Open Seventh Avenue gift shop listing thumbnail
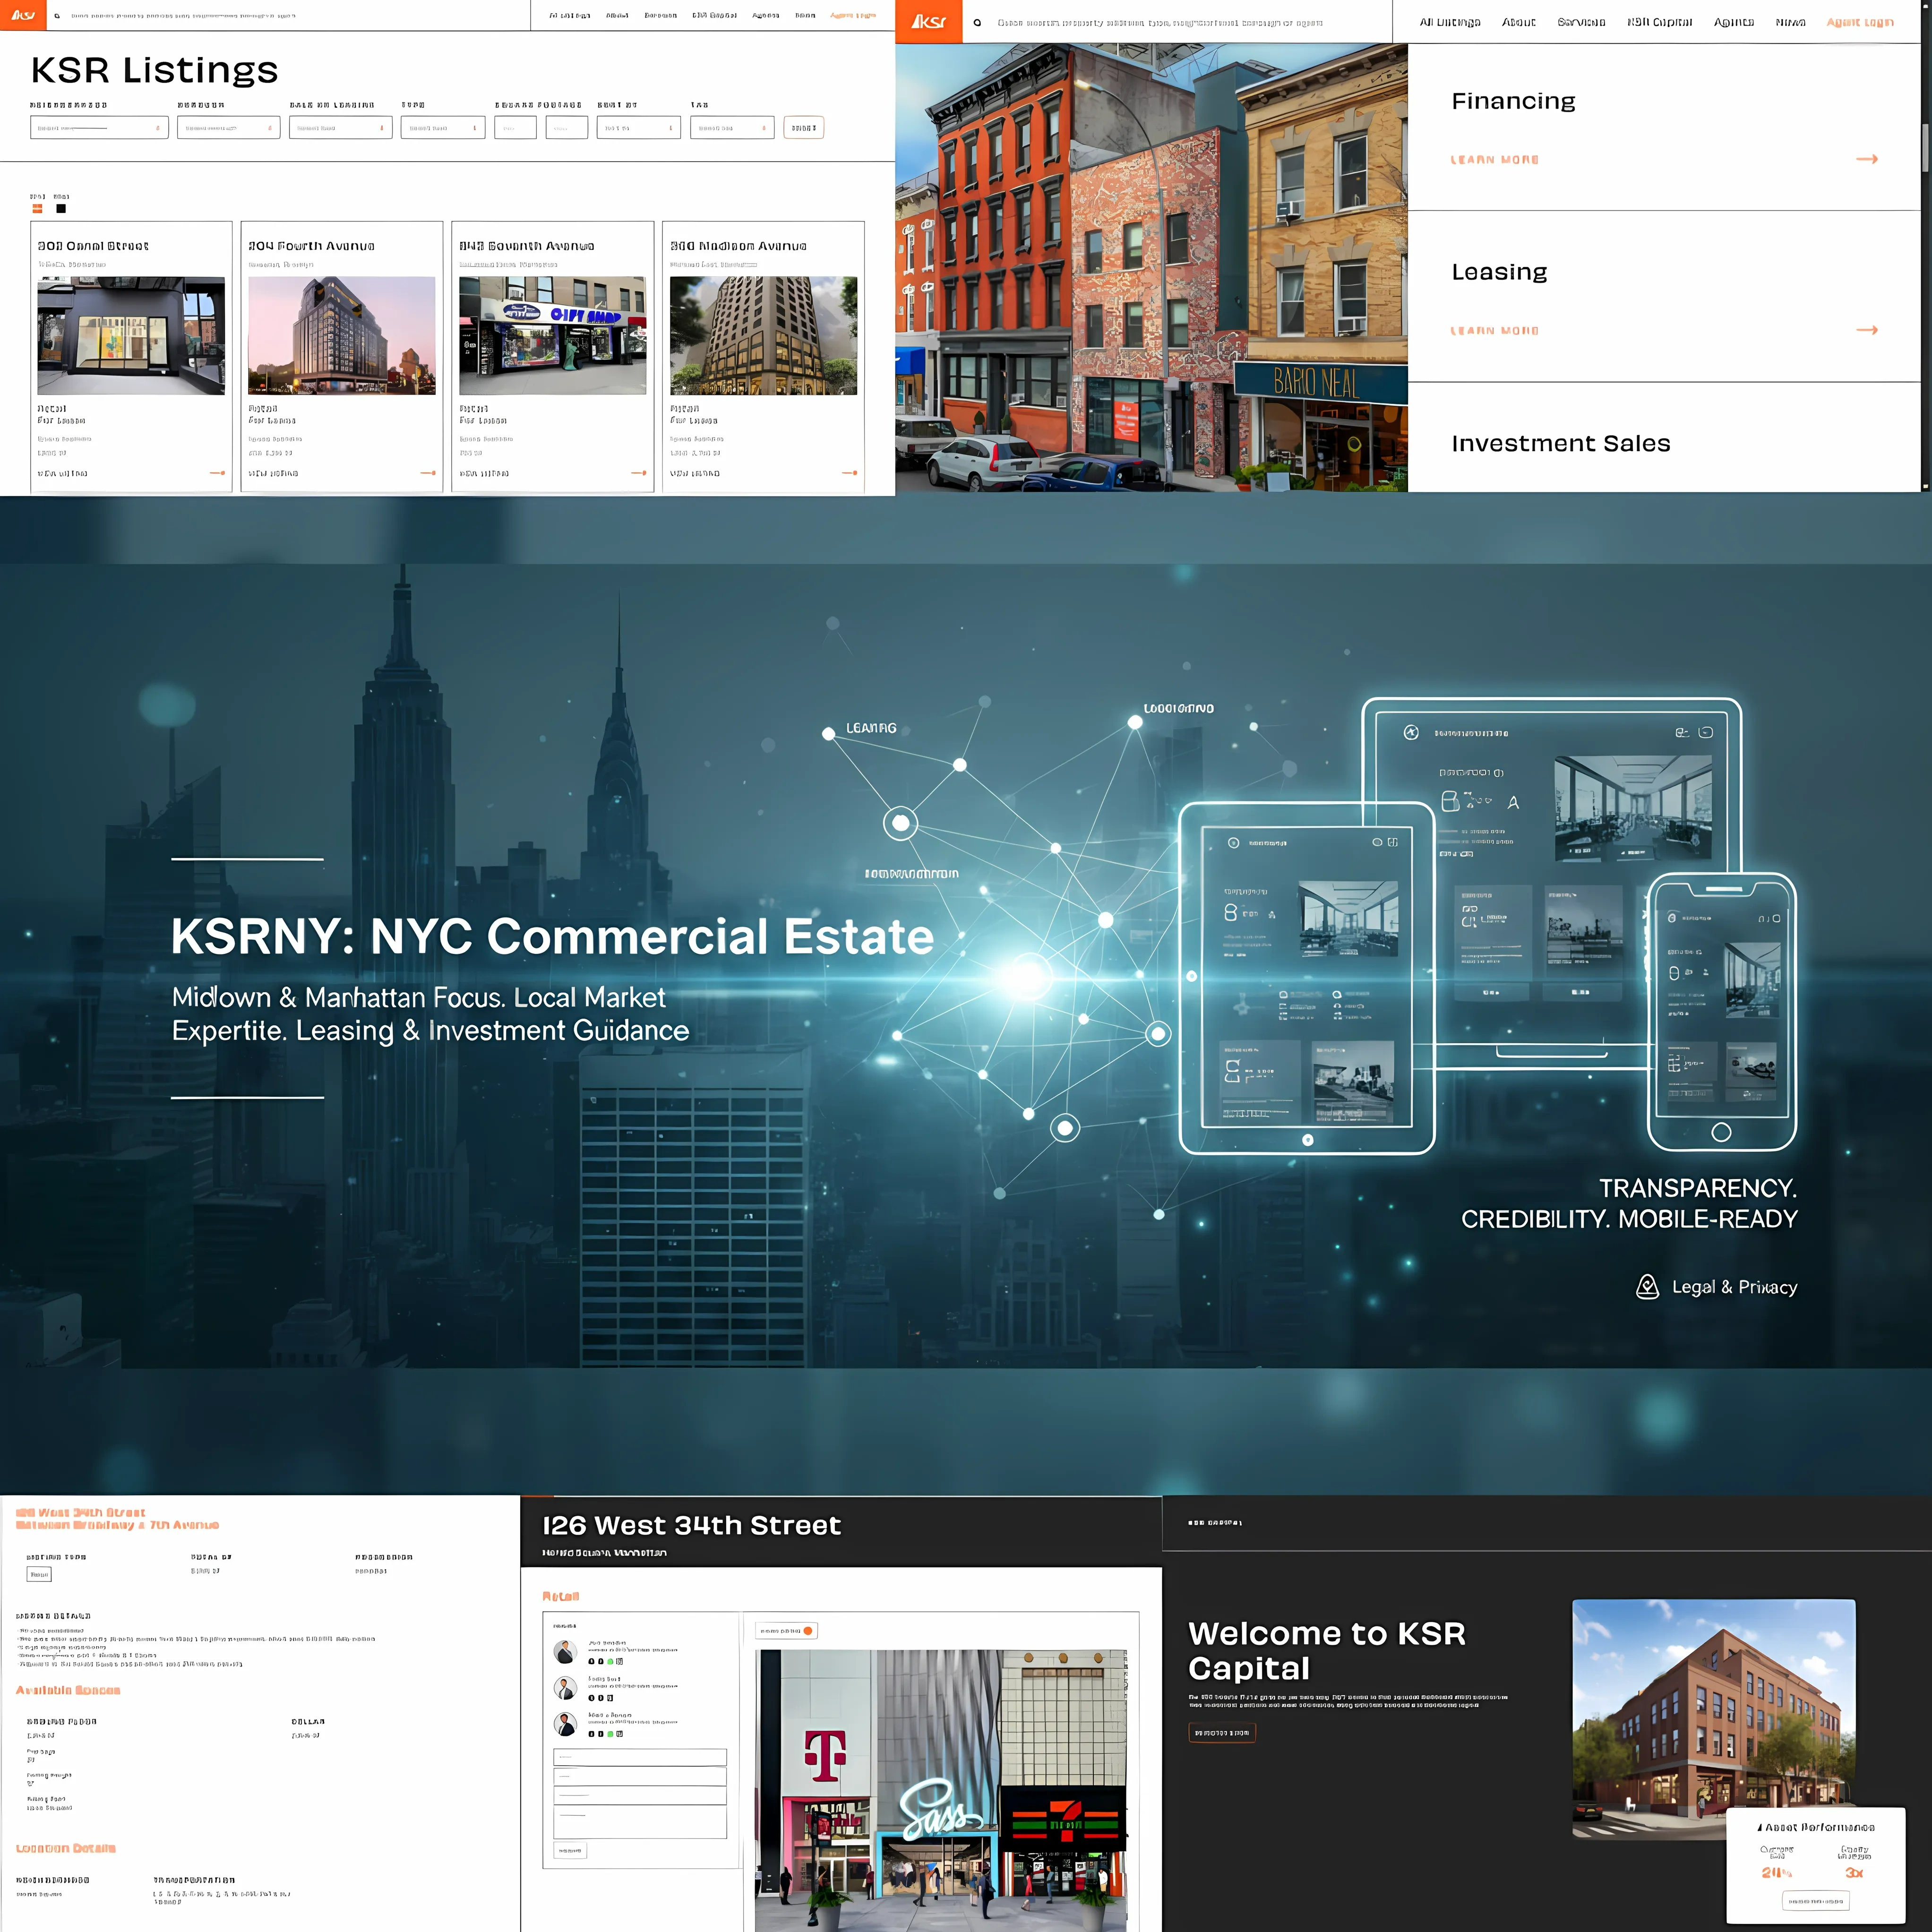 pos(552,336)
